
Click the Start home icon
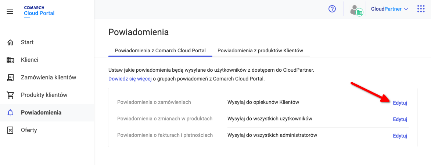point(10,42)
